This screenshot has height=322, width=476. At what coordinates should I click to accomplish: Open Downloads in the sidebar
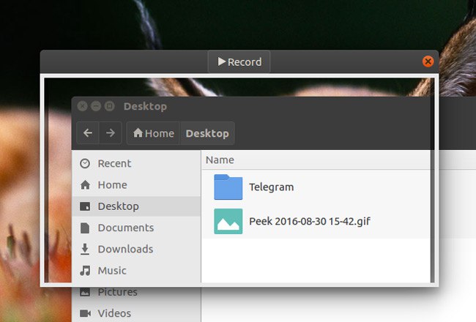point(136,249)
